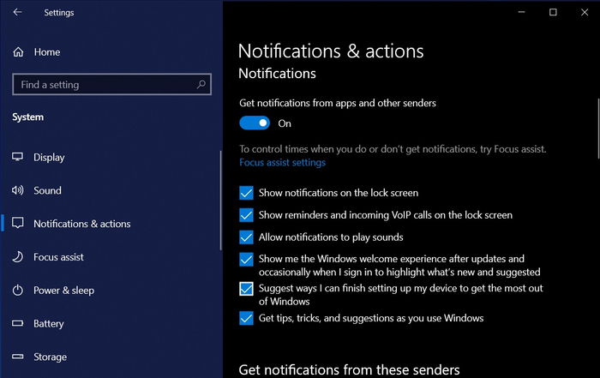Select Focus assist in the sidebar

pos(58,257)
